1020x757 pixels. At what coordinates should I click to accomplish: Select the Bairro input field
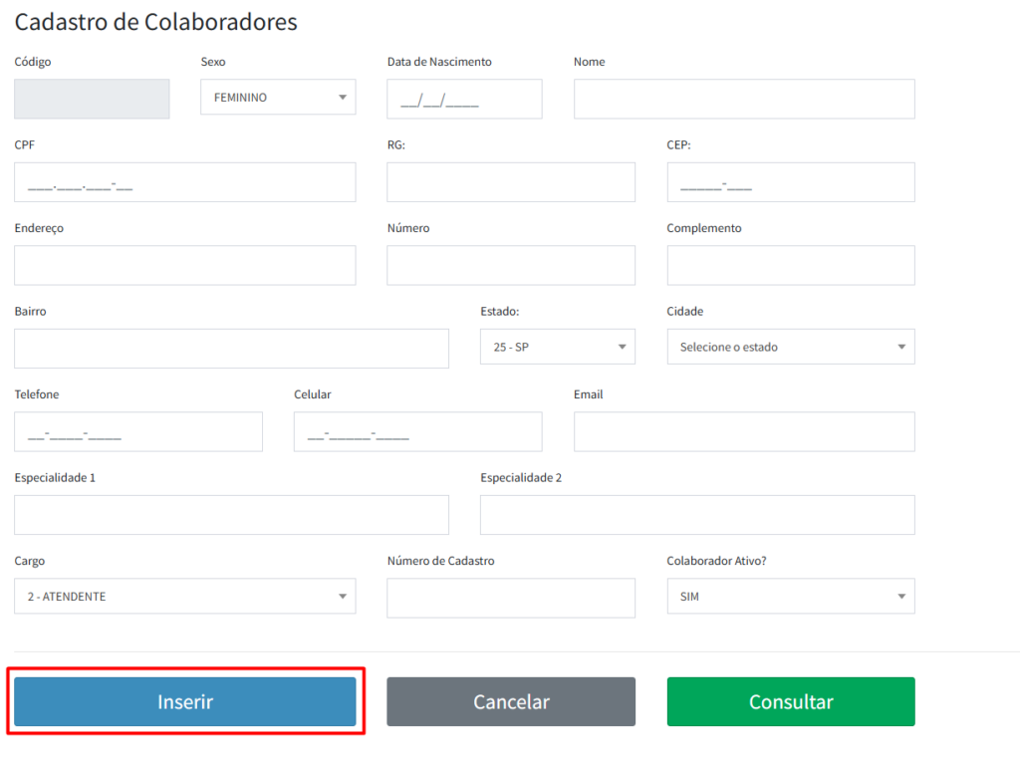pos(231,349)
